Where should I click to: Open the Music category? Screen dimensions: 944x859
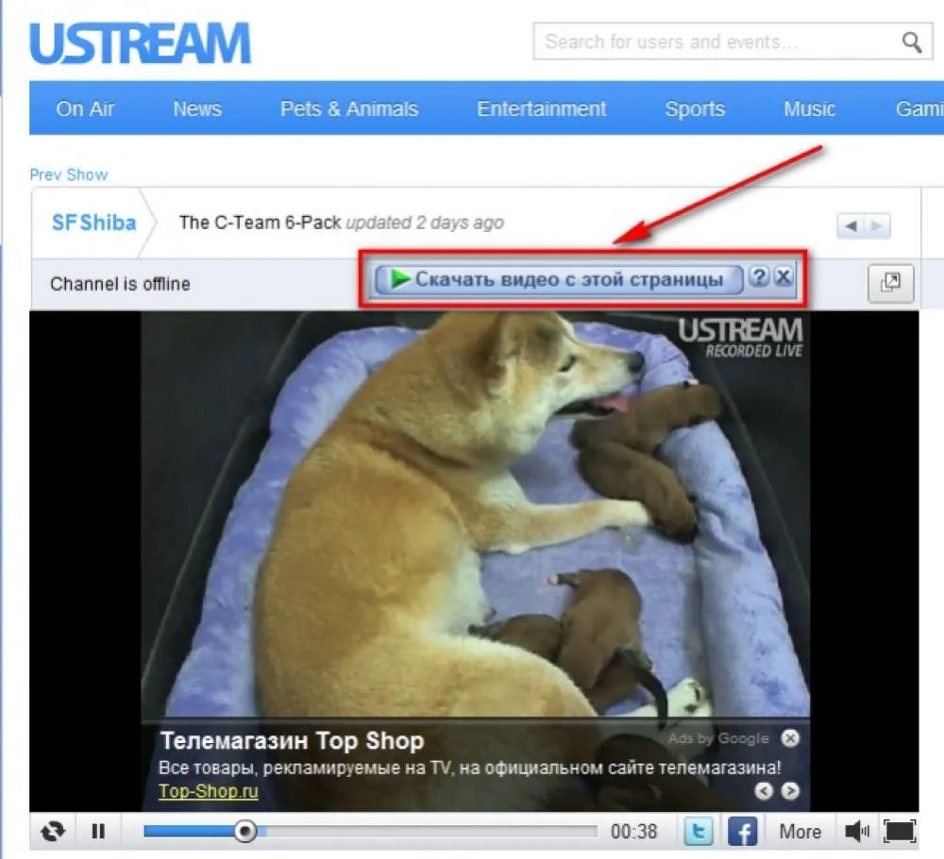(809, 108)
